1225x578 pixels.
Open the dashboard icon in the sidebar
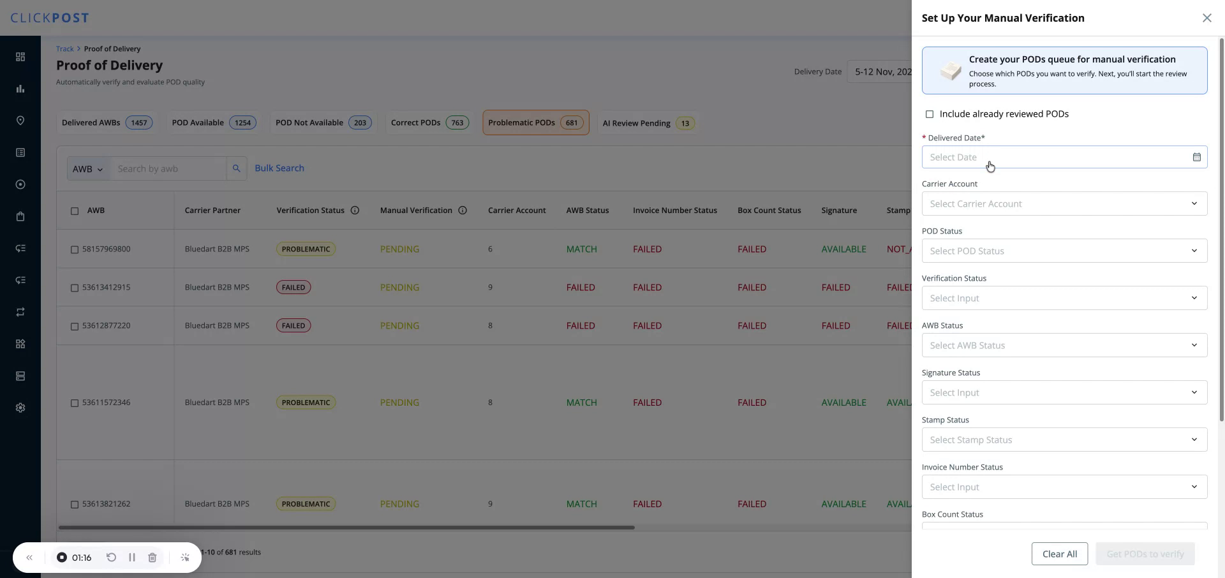click(20, 56)
